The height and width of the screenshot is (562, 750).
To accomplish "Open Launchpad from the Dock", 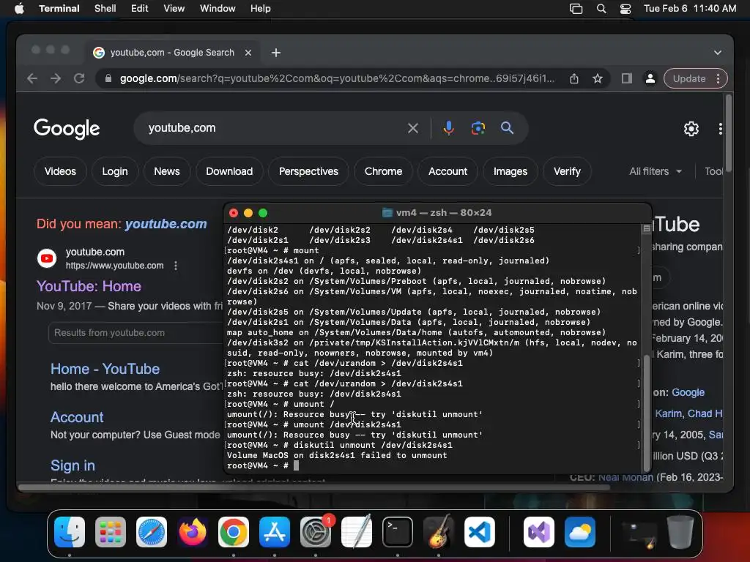I will click(x=111, y=532).
